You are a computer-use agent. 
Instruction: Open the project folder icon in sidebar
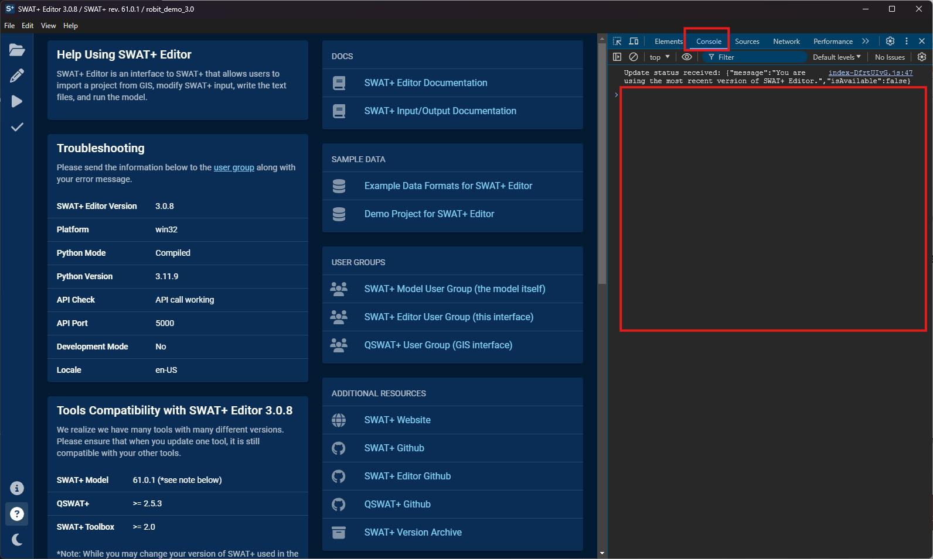click(17, 50)
